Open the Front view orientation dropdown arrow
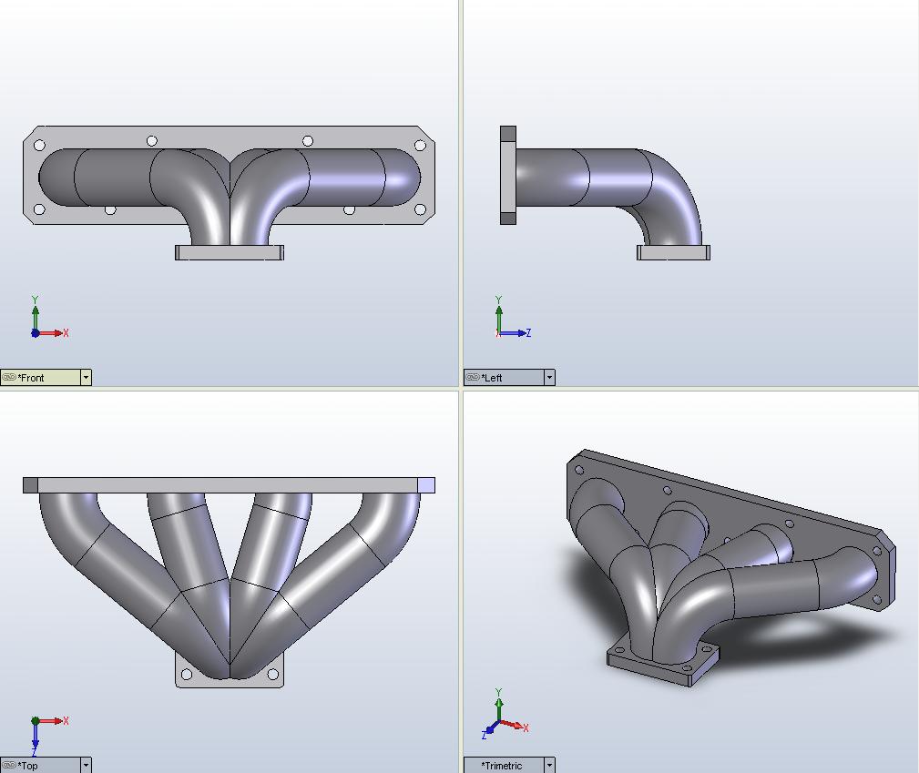The image size is (919, 773). 86,378
